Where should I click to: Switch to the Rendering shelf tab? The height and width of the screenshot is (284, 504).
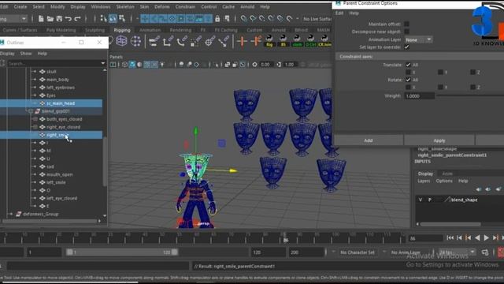(180, 30)
